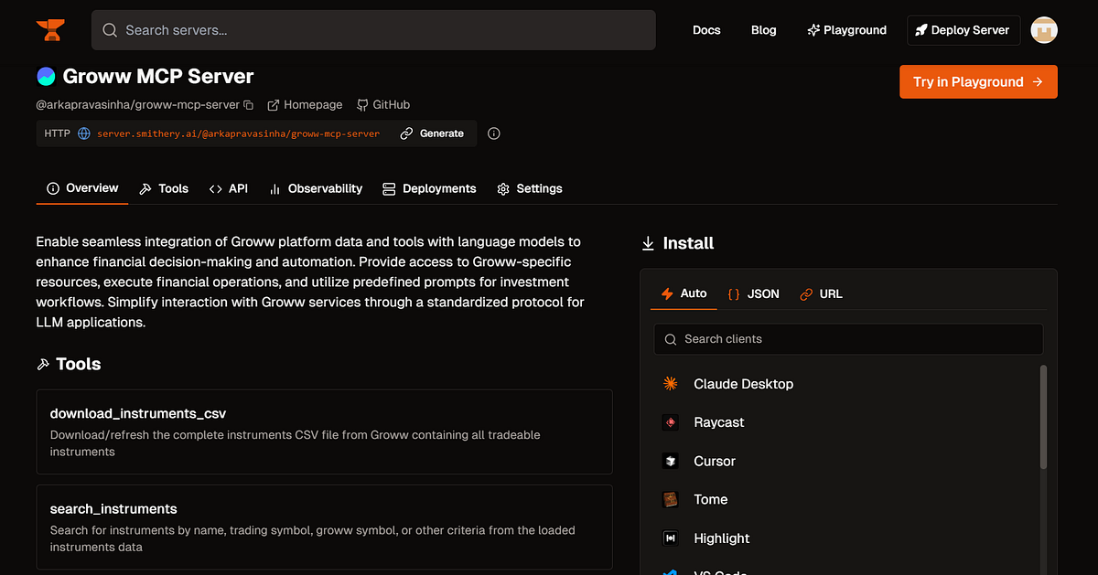Open the Observability tab
Screen dimensions: 1098x575
316,188
